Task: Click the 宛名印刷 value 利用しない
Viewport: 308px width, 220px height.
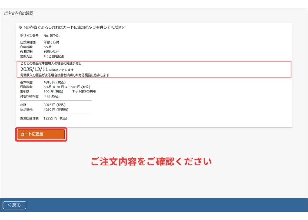Action: [51, 51]
